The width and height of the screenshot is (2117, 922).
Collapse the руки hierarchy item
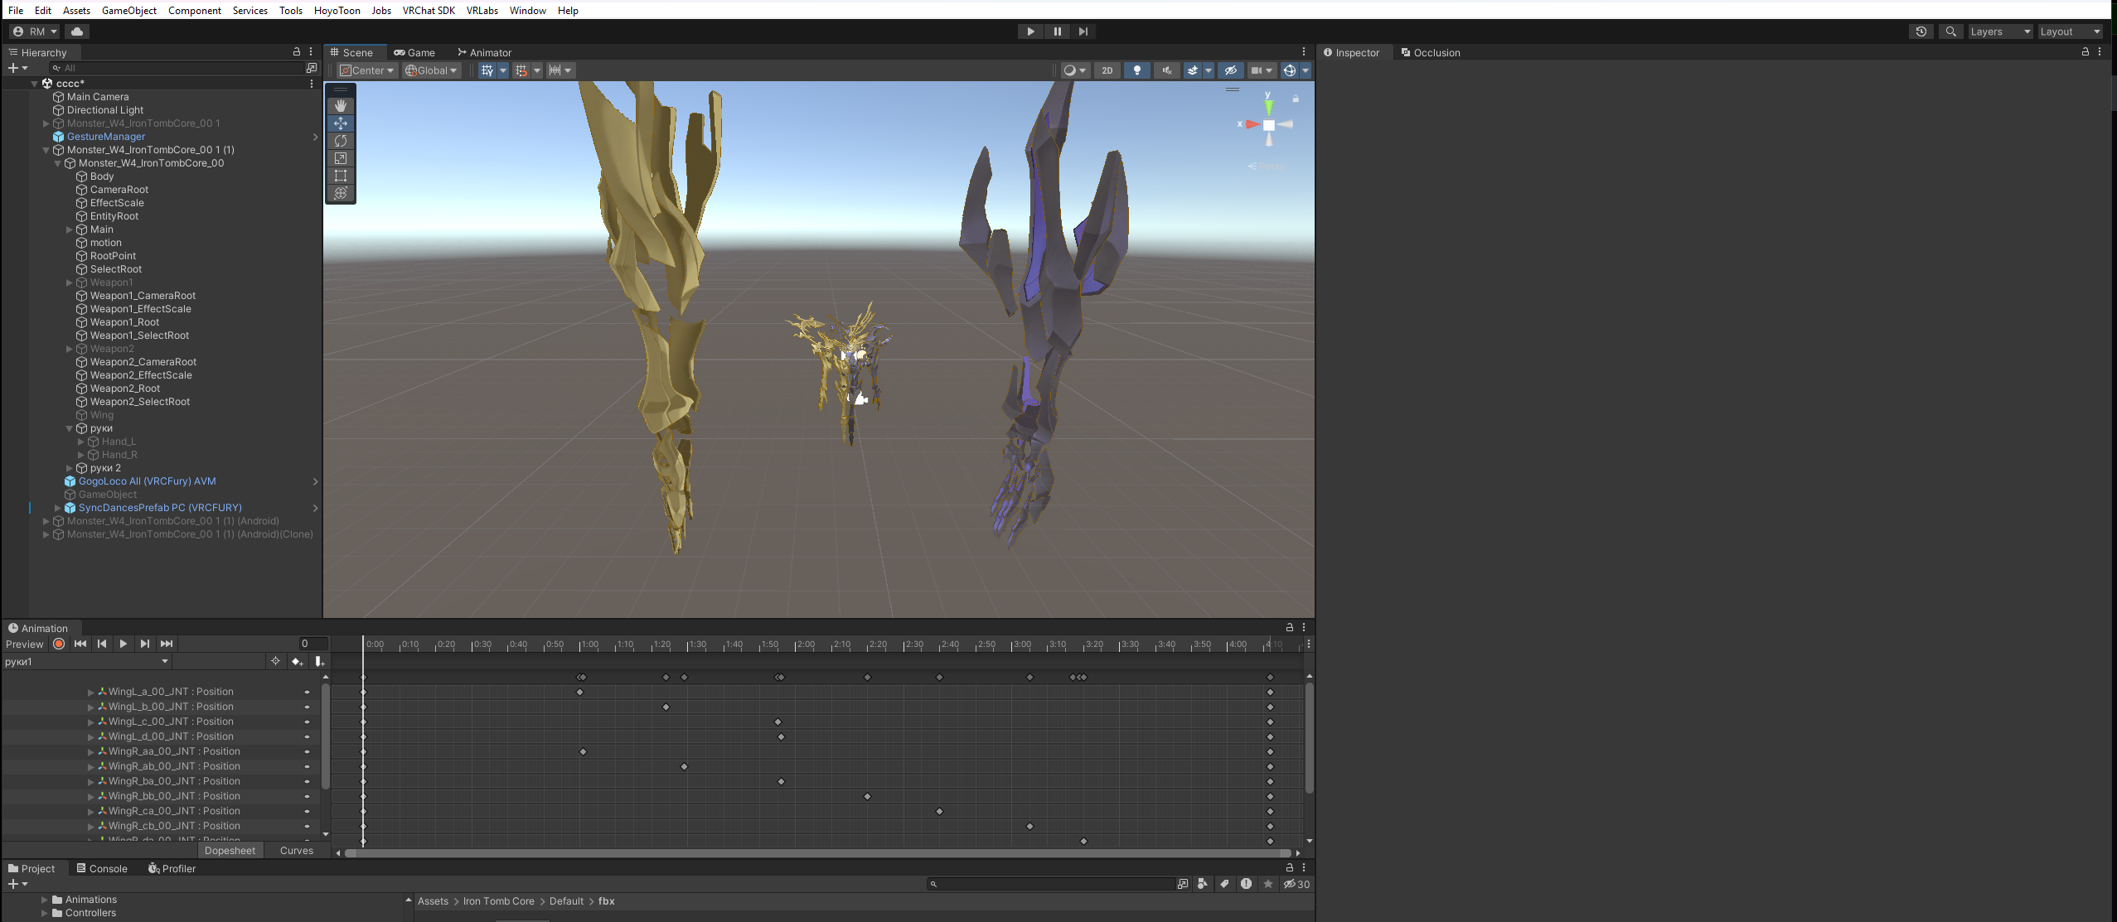[70, 428]
